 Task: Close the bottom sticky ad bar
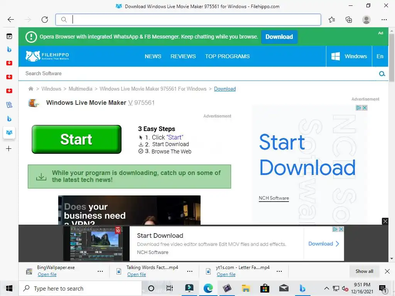(385, 221)
